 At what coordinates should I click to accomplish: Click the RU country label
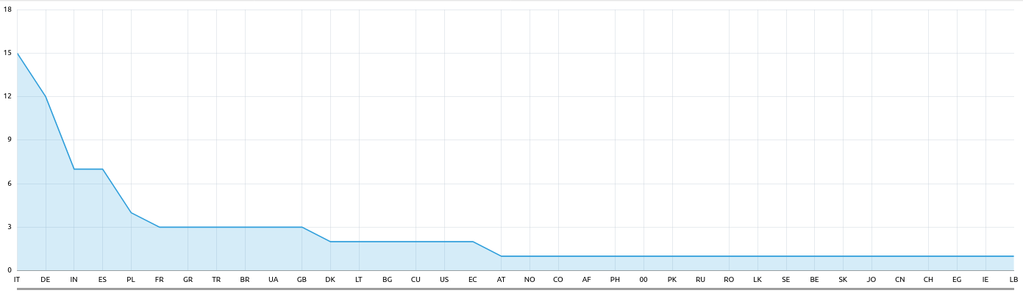point(700,280)
